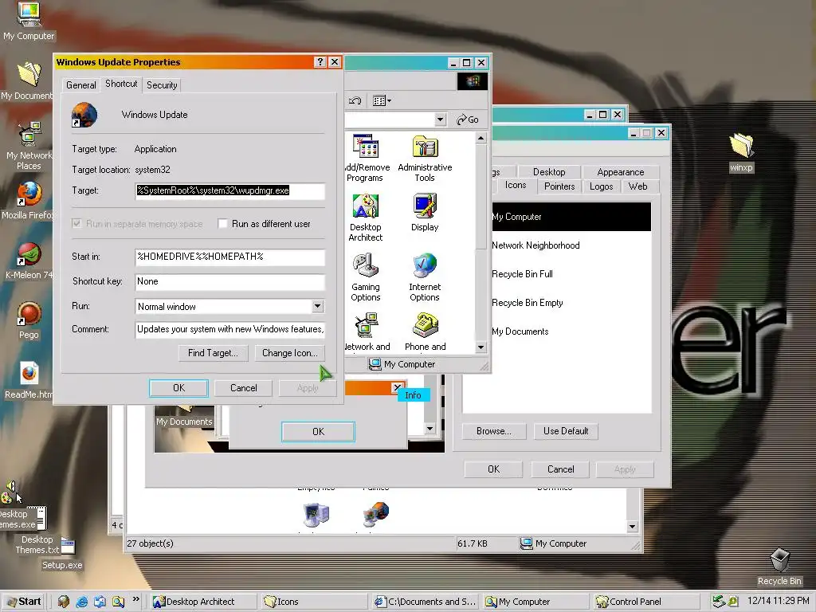Expand the Run Normal window dropdown
Image resolution: width=816 pixels, height=612 pixels.
(317, 307)
